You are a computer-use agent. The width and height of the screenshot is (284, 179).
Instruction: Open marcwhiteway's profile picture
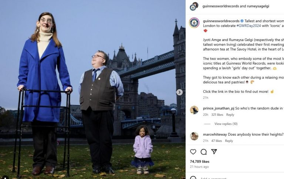point(194,136)
